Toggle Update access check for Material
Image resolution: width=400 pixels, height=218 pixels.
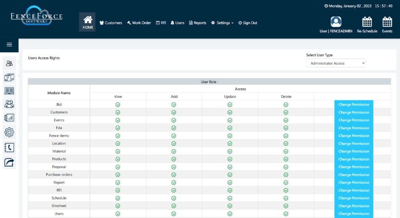[230, 151]
